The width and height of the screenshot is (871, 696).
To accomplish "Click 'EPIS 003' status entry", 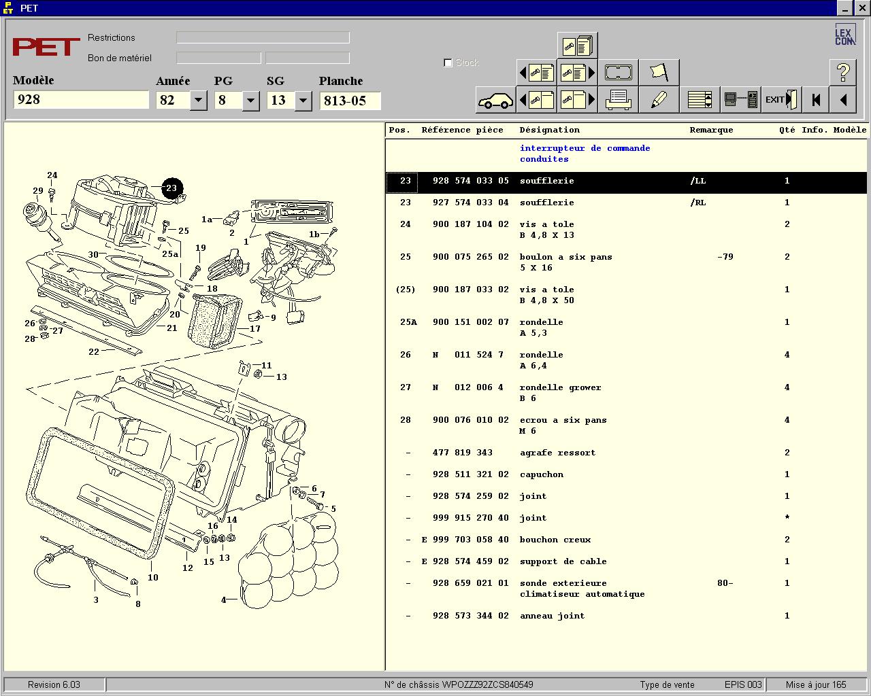I will (743, 684).
